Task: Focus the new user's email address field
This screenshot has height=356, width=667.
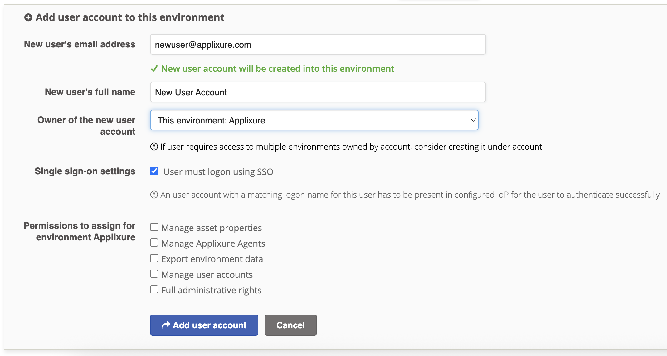Action: (x=318, y=44)
